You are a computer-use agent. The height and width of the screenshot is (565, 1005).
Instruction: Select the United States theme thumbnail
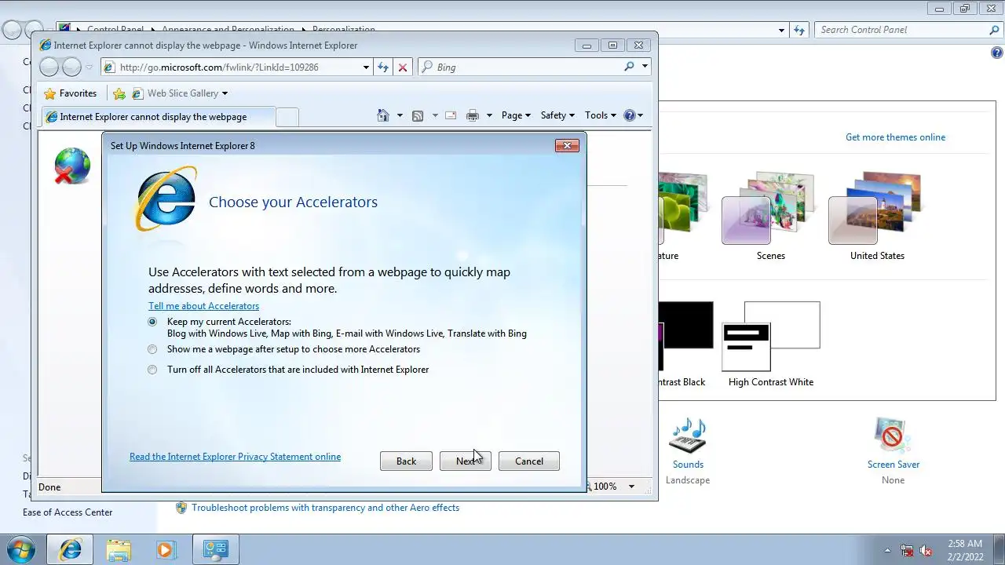(x=877, y=208)
